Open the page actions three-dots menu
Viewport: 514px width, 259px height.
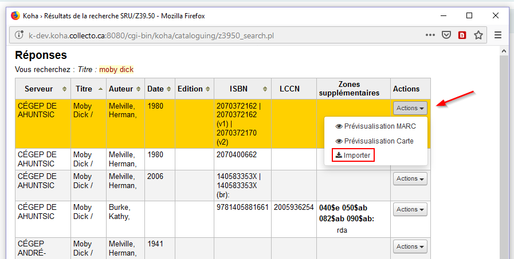tap(430, 35)
